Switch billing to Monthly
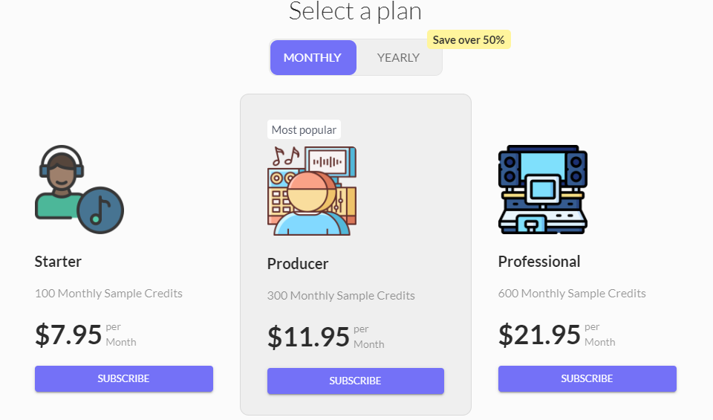Image resolution: width=713 pixels, height=420 pixels. tap(313, 58)
